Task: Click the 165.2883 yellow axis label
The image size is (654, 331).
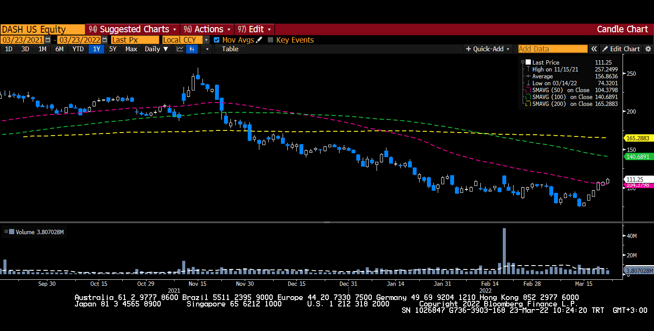Action: [x=638, y=138]
